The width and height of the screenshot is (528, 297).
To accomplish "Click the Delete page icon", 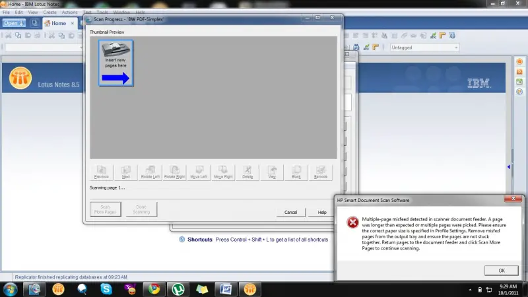I will click(x=247, y=172).
